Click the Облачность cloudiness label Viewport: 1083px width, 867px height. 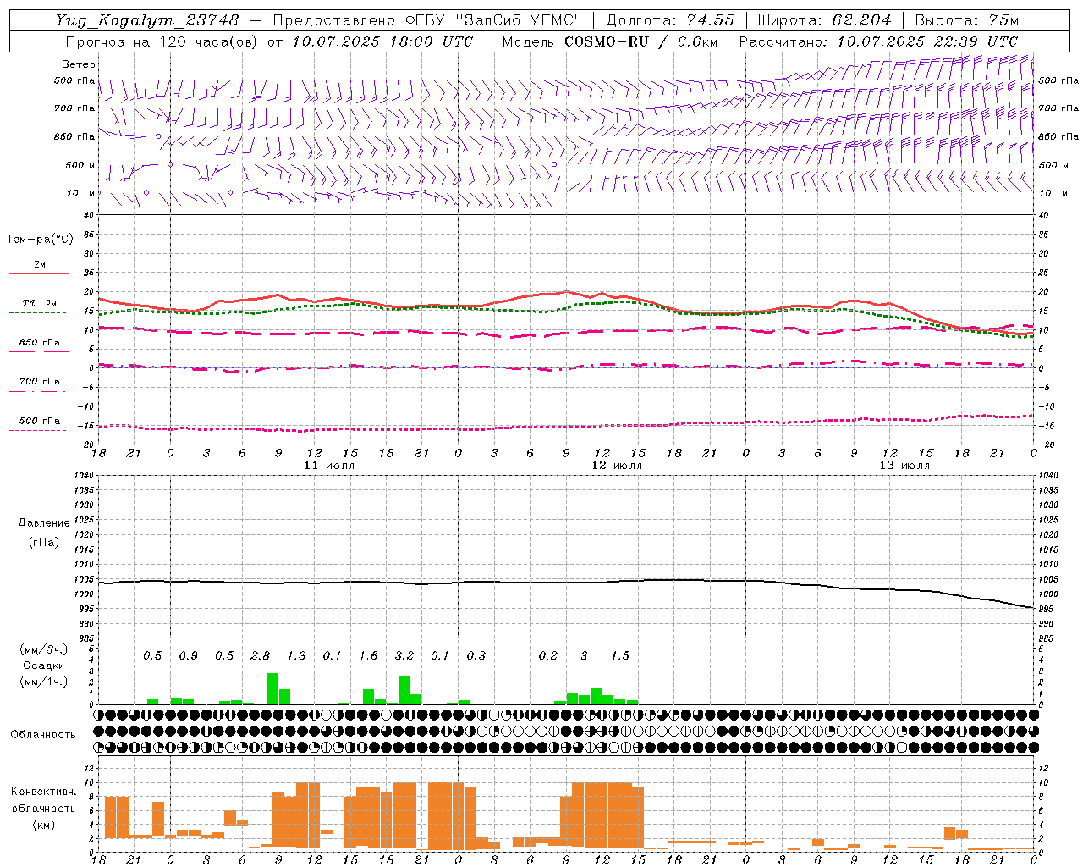point(43,734)
